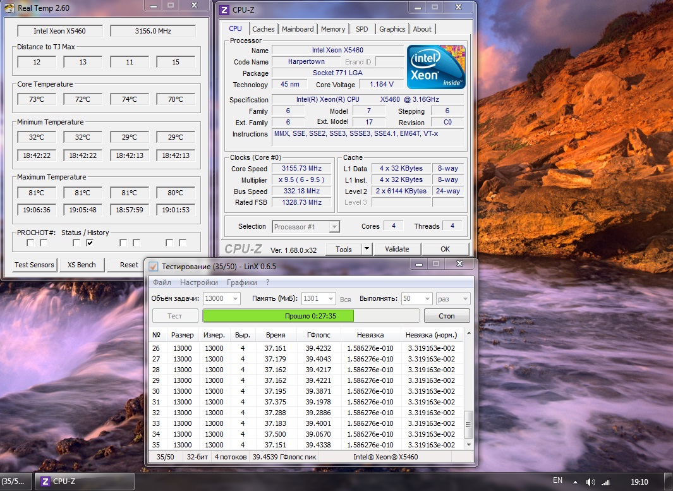Open the Выполнять 50 dropdown
Viewport: 673px width, 491px height.
[x=427, y=299]
